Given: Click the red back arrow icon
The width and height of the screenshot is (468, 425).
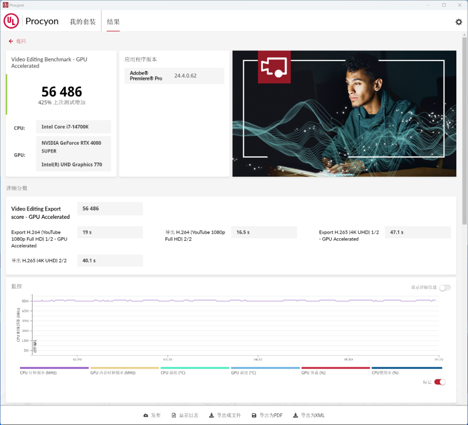Looking at the screenshot, I should [x=11, y=41].
